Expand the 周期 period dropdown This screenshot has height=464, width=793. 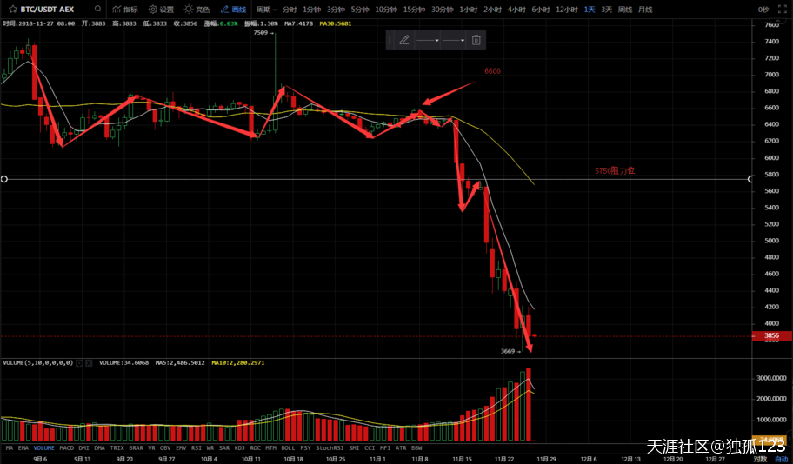tap(266, 9)
